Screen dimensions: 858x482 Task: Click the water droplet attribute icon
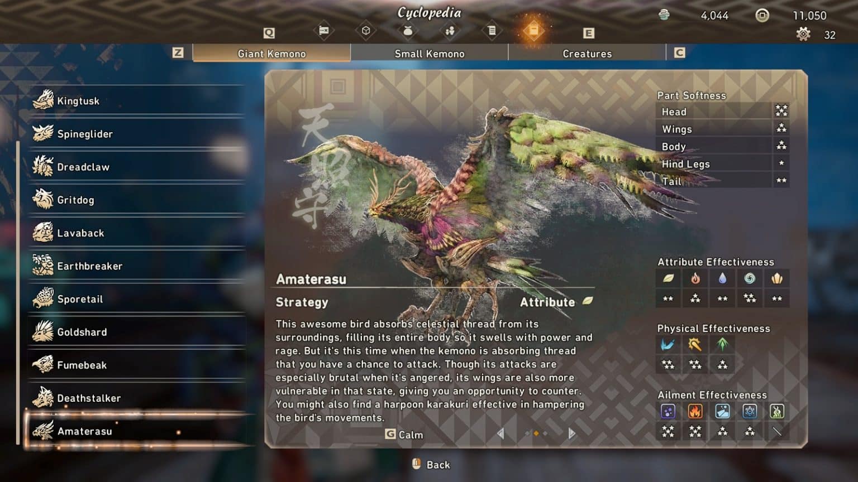[722, 278]
